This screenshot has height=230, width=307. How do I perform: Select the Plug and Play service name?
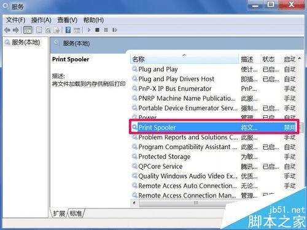click(158, 69)
